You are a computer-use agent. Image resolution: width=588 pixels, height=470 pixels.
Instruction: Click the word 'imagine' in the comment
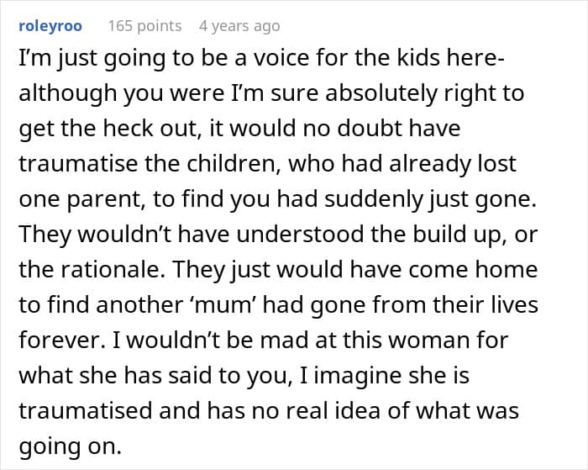tap(358, 376)
